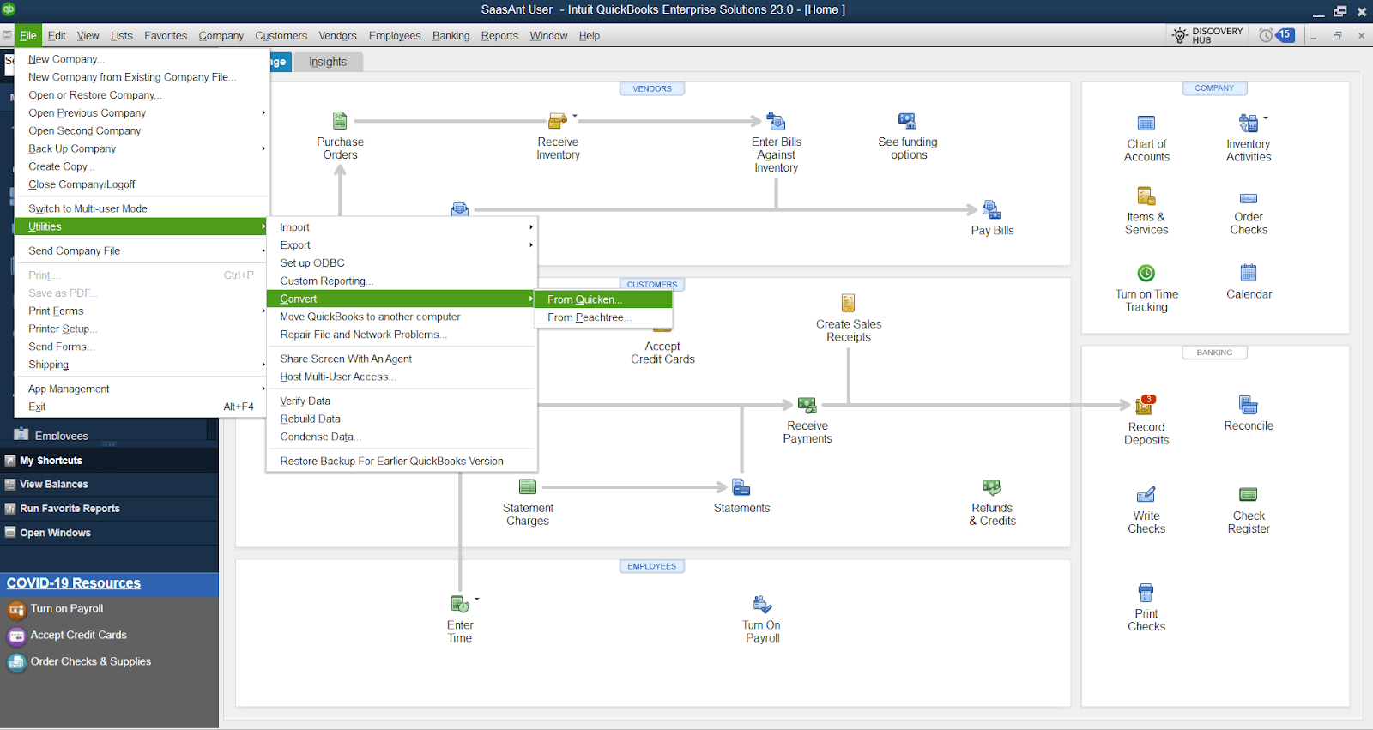The height and width of the screenshot is (730, 1373).
Task: Open the Open Windows section
Action: pos(109,533)
